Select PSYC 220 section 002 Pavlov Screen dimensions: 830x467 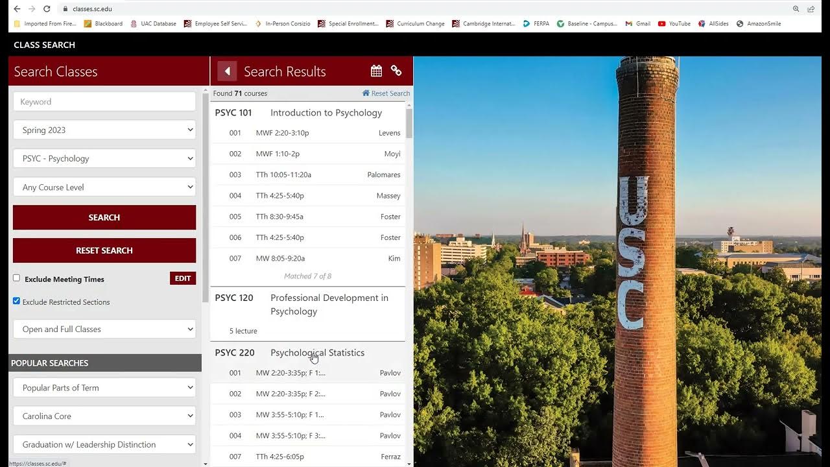308,394
